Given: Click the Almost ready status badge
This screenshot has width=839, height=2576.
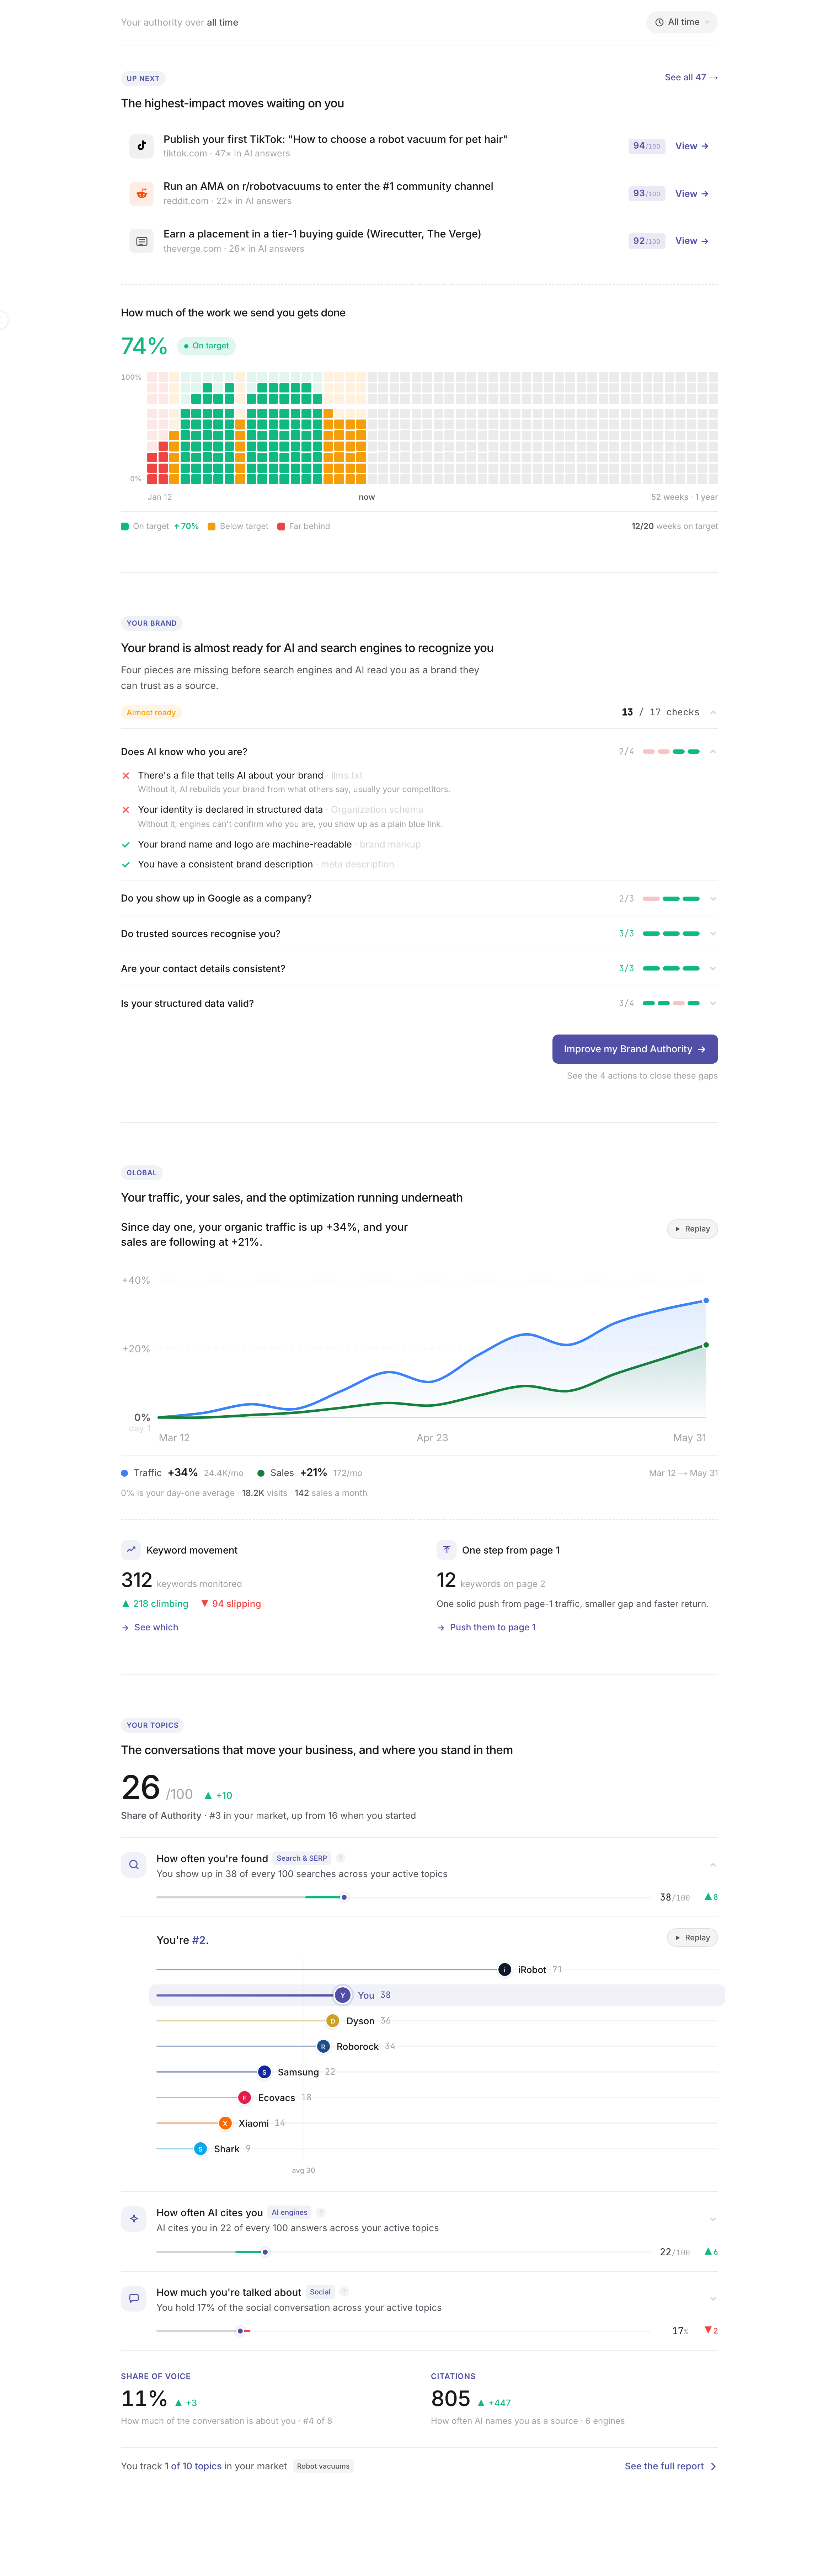Looking at the screenshot, I should tap(151, 713).
